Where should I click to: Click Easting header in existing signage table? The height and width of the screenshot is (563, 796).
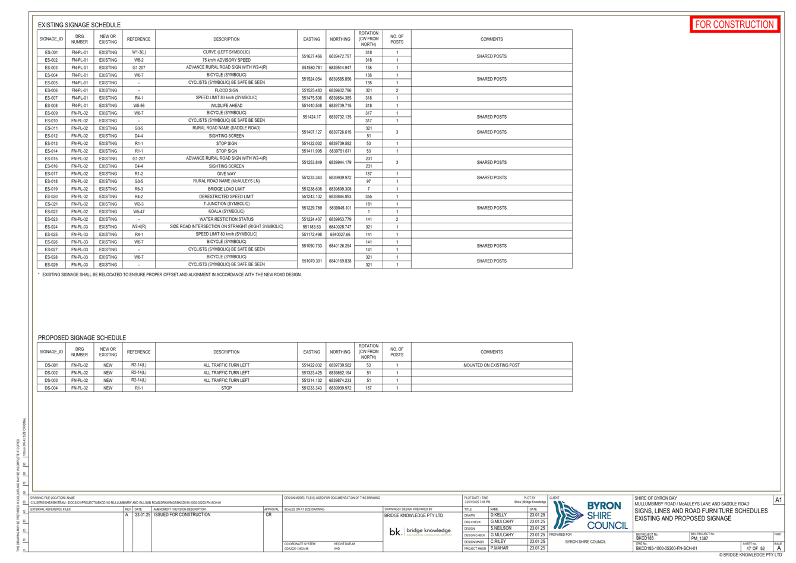click(311, 39)
